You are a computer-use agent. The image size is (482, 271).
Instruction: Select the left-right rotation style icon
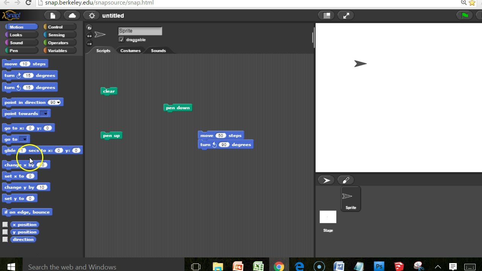[x=89, y=35]
